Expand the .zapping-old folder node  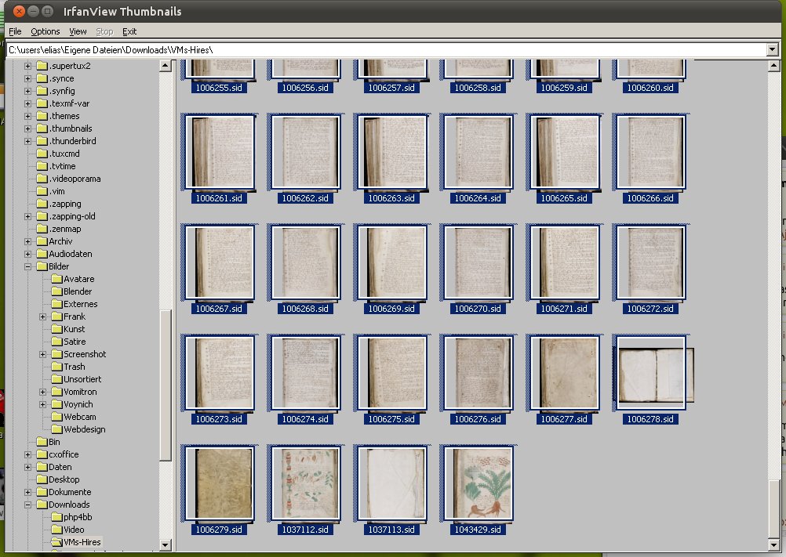[28, 216]
